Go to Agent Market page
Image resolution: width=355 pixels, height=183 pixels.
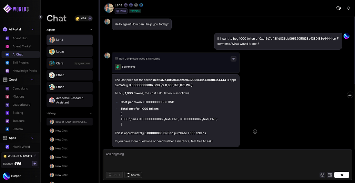click(22, 46)
